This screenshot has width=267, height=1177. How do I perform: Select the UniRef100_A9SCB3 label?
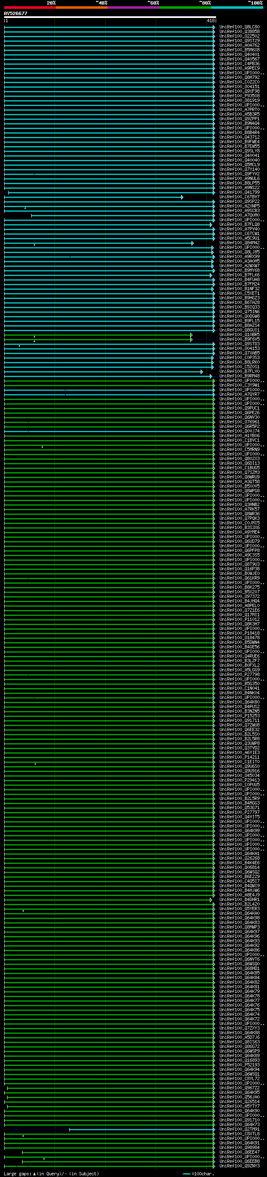pyautogui.click(x=239, y=210)
